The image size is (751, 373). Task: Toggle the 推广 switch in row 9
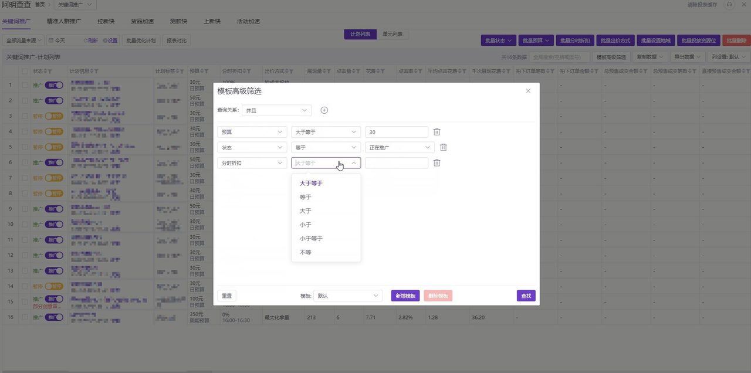[54, 209]
